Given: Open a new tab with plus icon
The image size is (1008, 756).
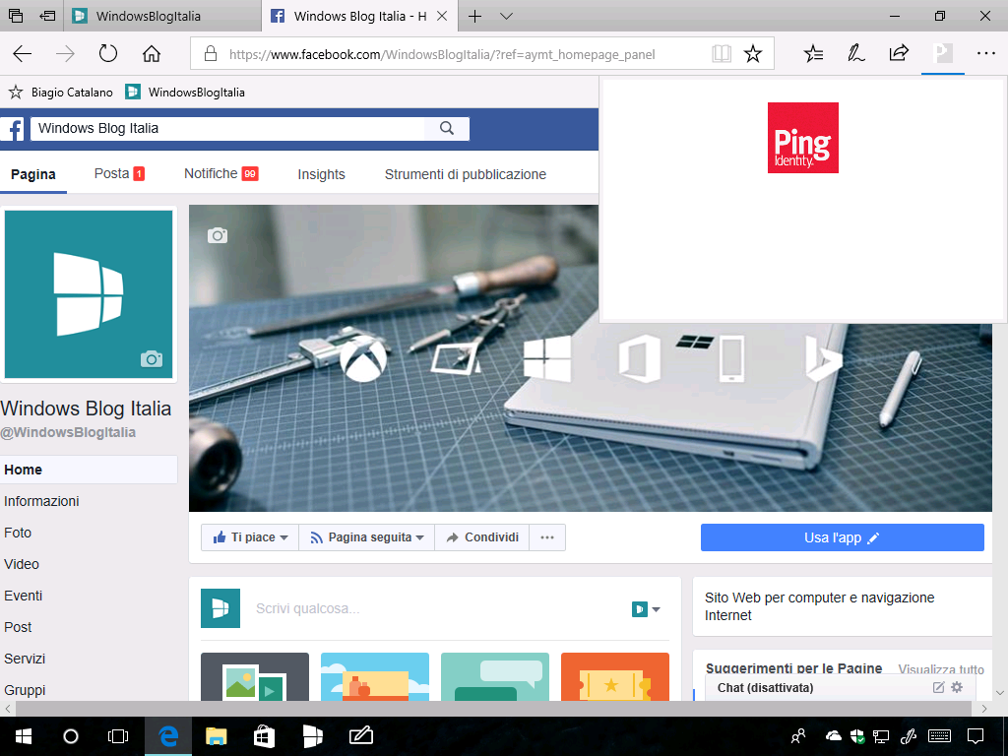Looking at the screenshot, I should tap(474, 16).
